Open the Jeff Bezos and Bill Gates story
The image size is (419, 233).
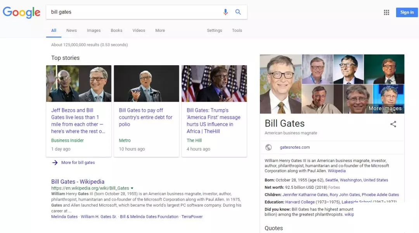click(x=78, y=121)
